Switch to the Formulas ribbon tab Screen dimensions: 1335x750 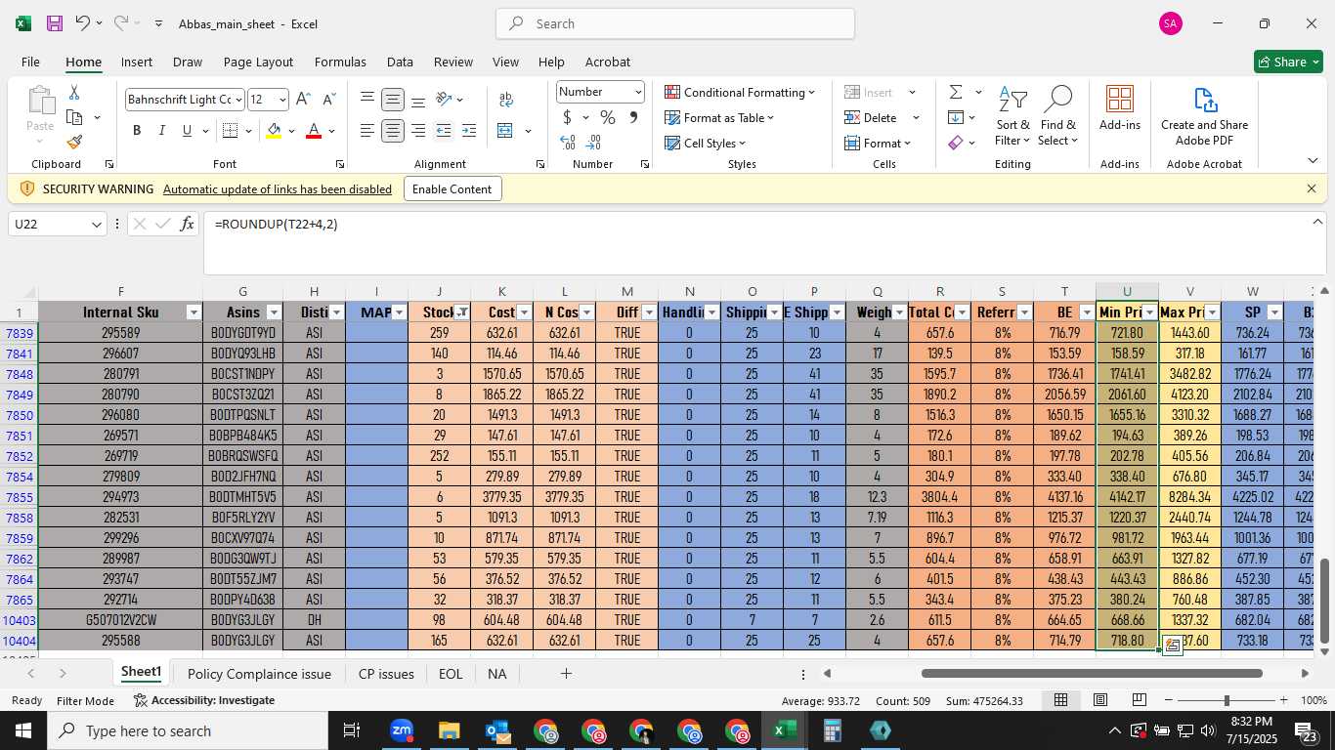(340, 62)
